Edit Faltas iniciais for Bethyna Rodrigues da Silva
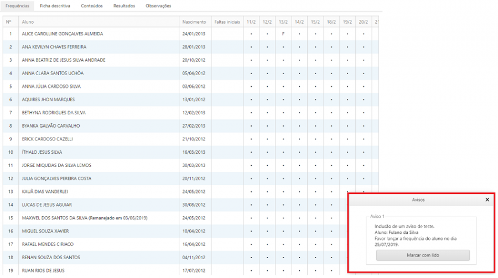This screenshot has width=498, height=278. click(227, 113)
